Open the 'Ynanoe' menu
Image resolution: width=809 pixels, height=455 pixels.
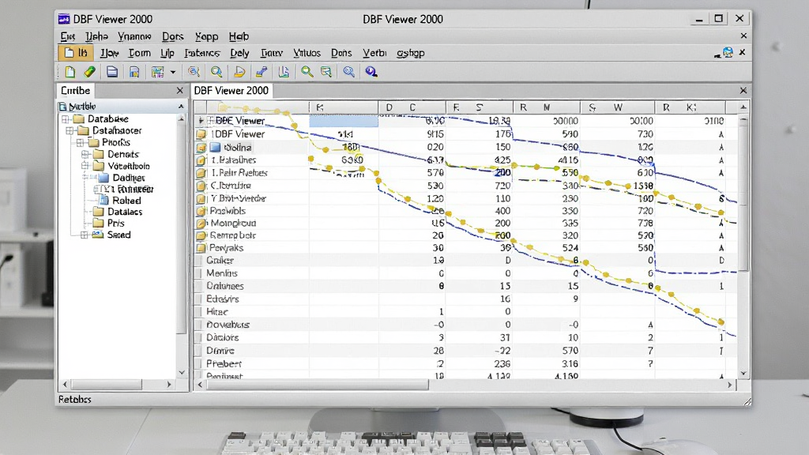coord(134,36)
